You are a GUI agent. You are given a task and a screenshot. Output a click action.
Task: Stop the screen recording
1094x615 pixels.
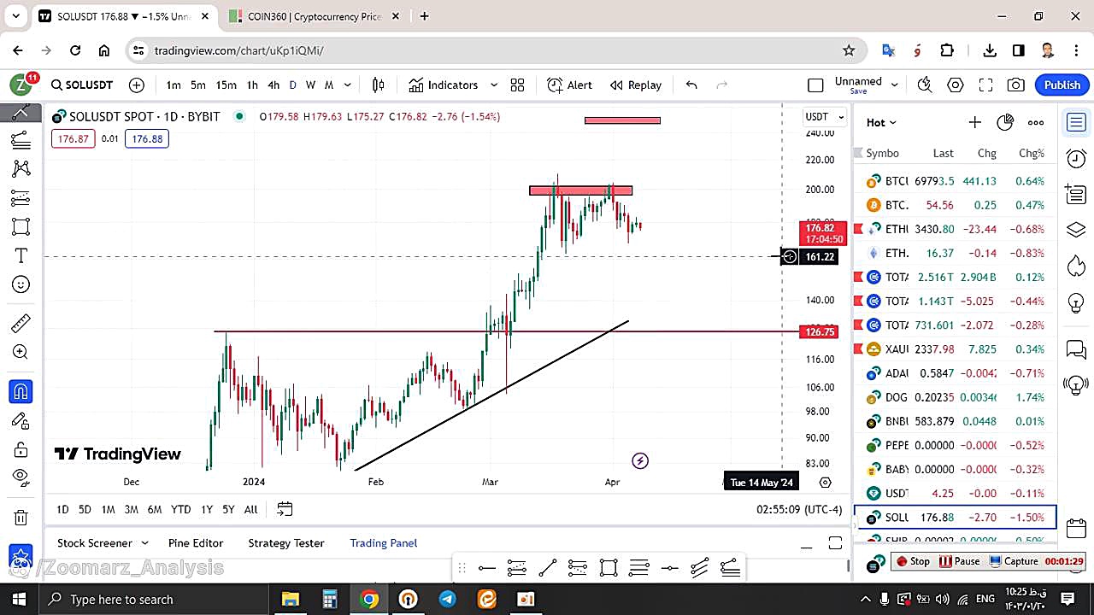pyautogui.click(x=911, y=561)
